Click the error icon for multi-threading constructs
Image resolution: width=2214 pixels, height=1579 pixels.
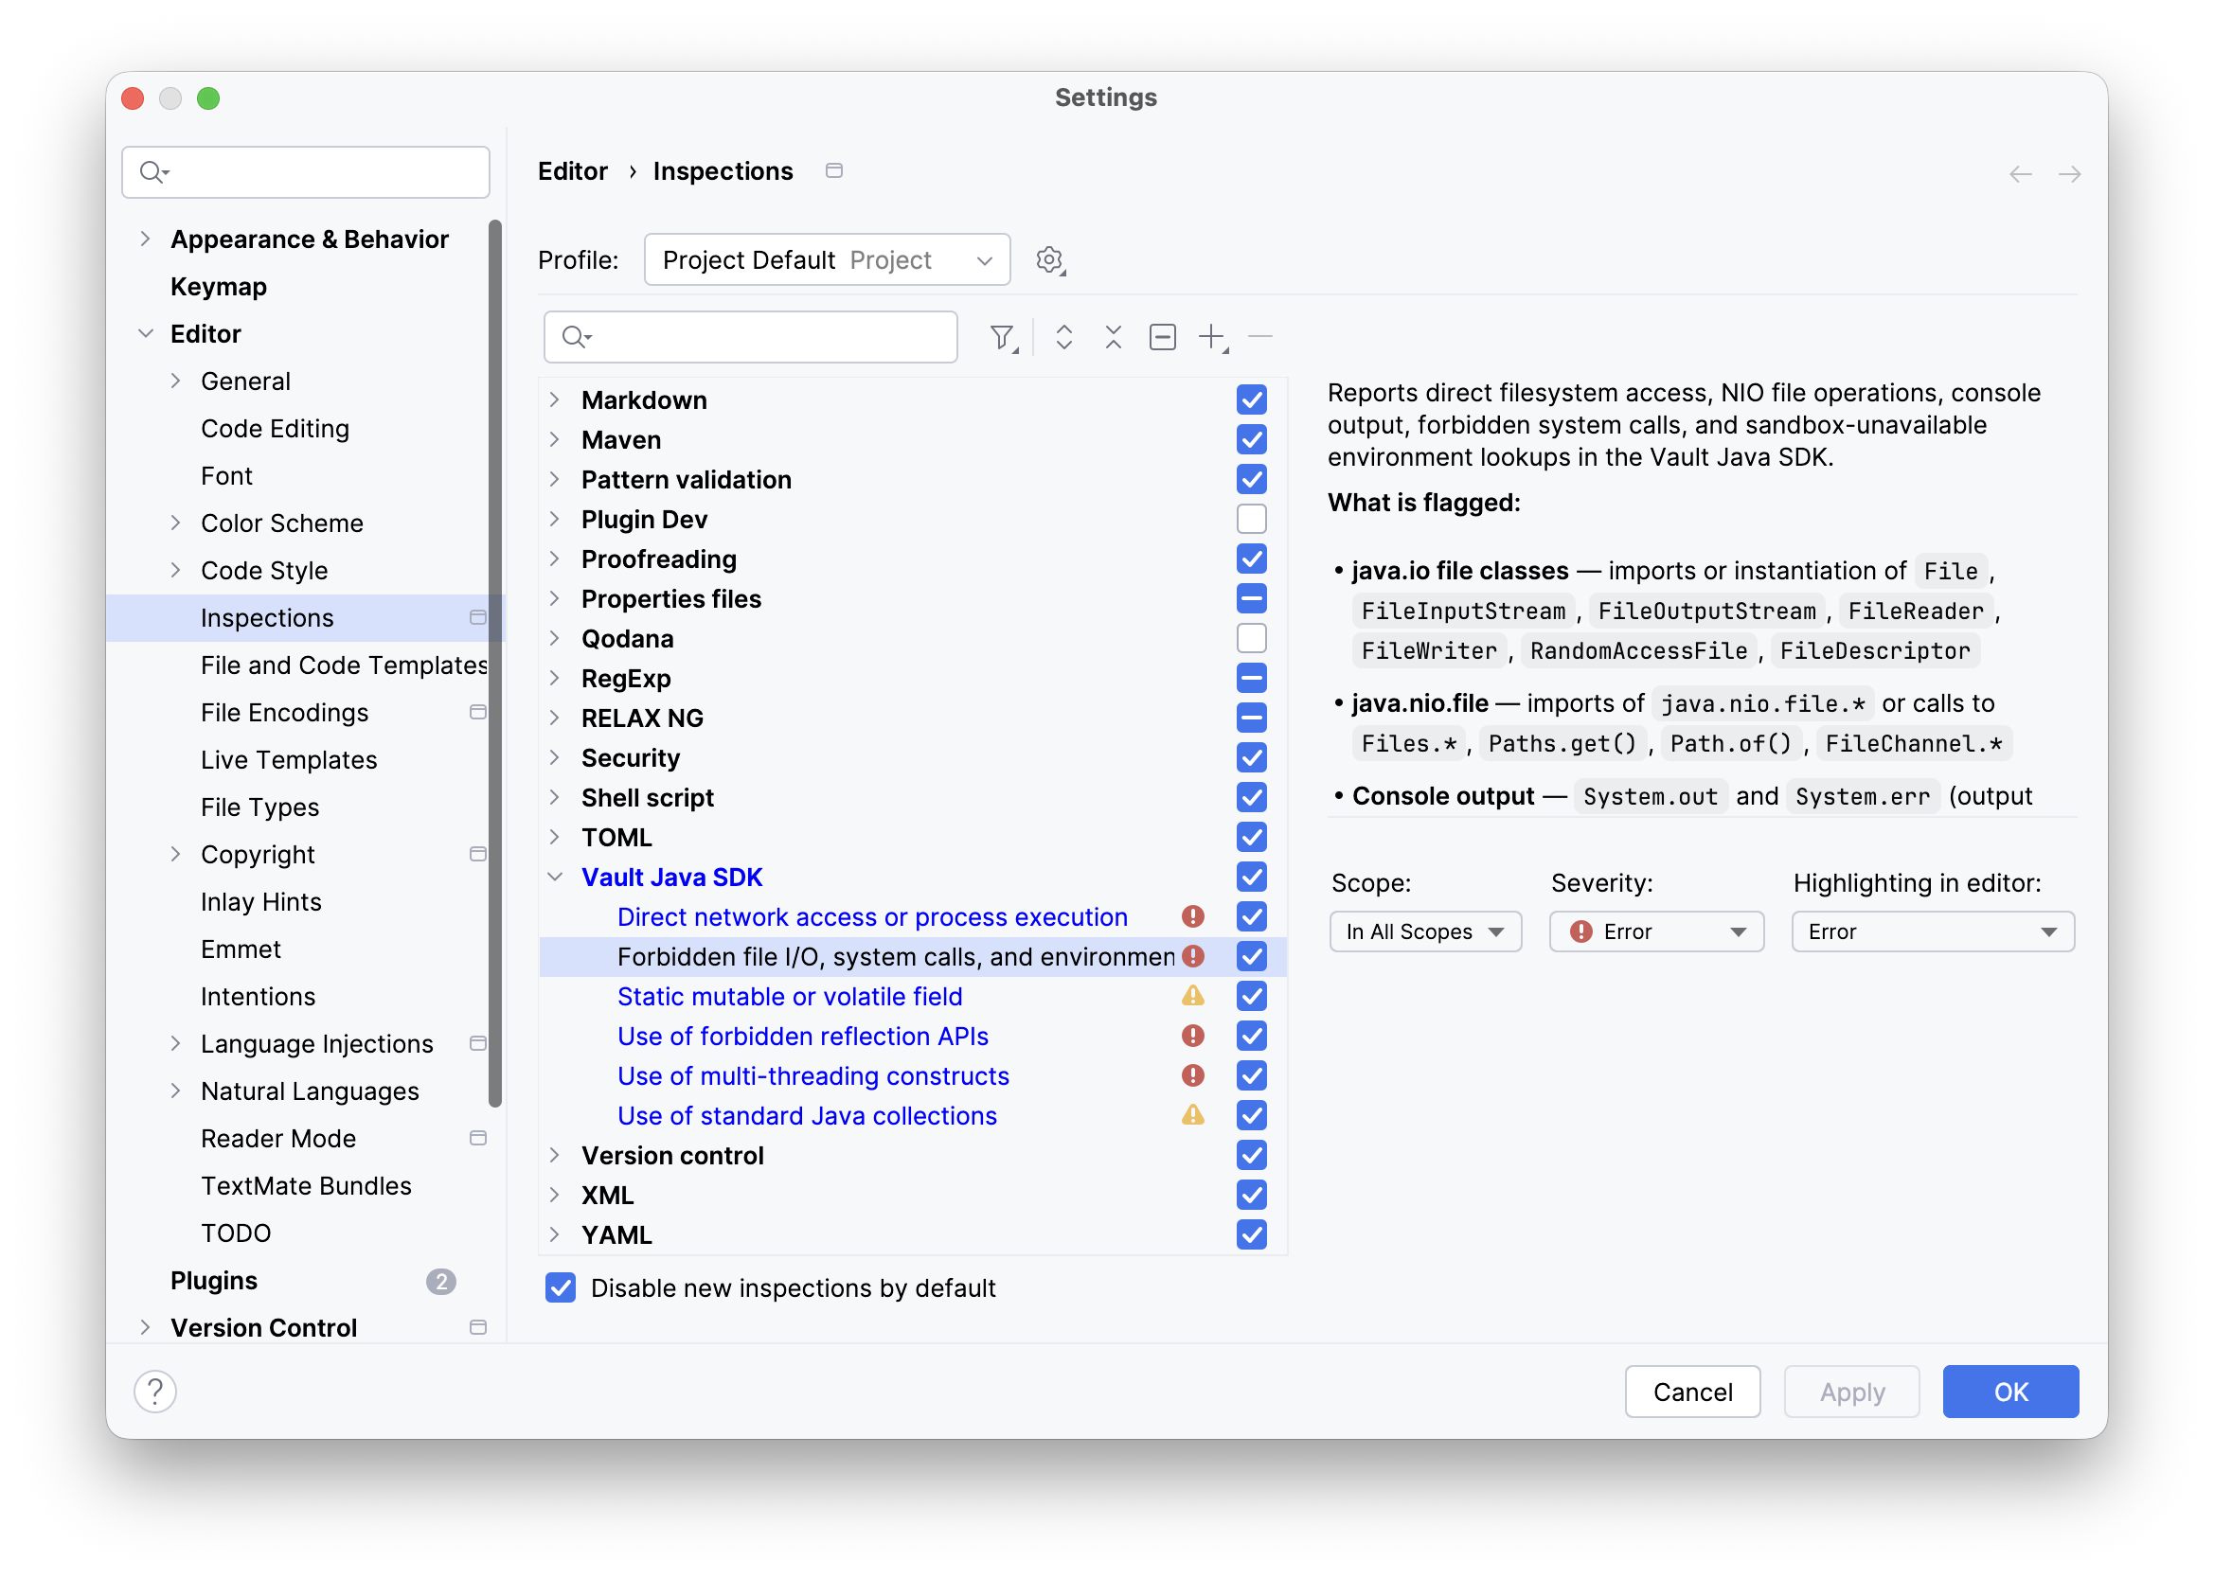tap(1193, 1076)
